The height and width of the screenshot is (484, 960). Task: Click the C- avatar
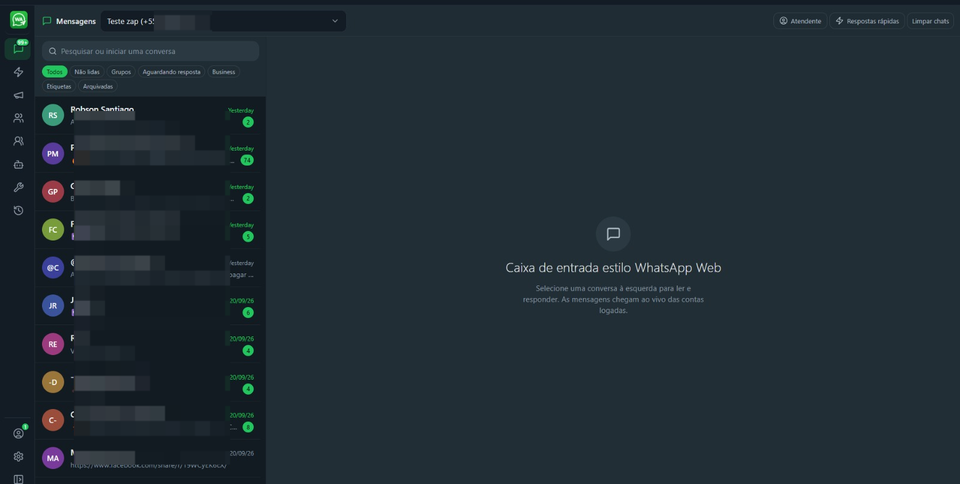click(53, 420)
